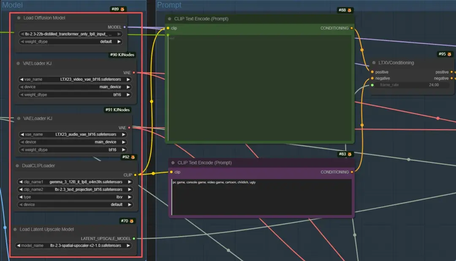Image resolution: width=456 pixels, height=261 pixels.
Task: Collapse the DualCLIPLoader node via its dot
Action: (x=17, y=166)
